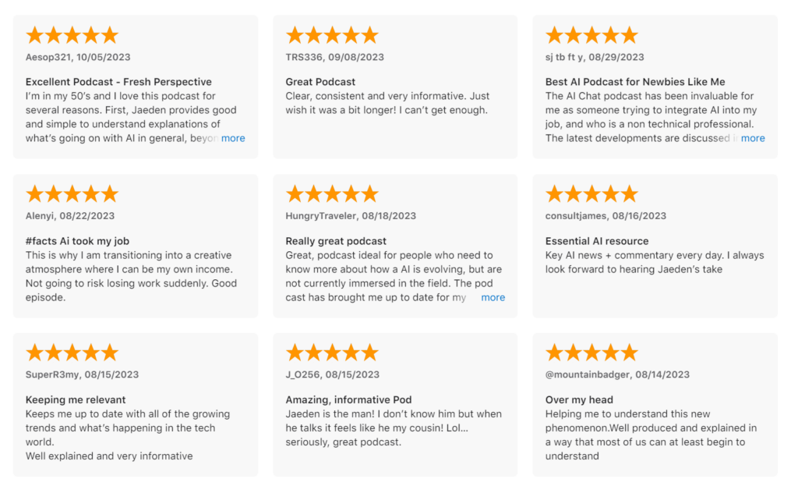The height and width of the screenshot is (486, 798).
Task: Show more of HungryTraveler's review
Action: [493, 297]
